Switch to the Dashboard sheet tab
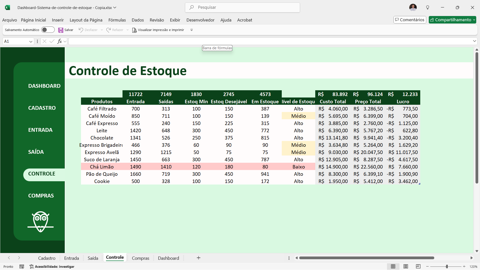Image resolution: width=480 pixels, height=270 pixels. click(168, 258)
